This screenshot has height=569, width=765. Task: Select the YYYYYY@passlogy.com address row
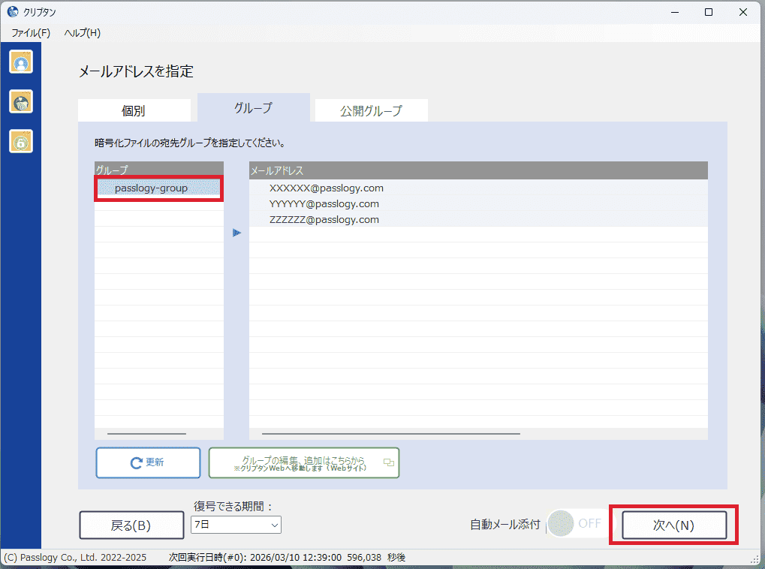pos(324,204)
